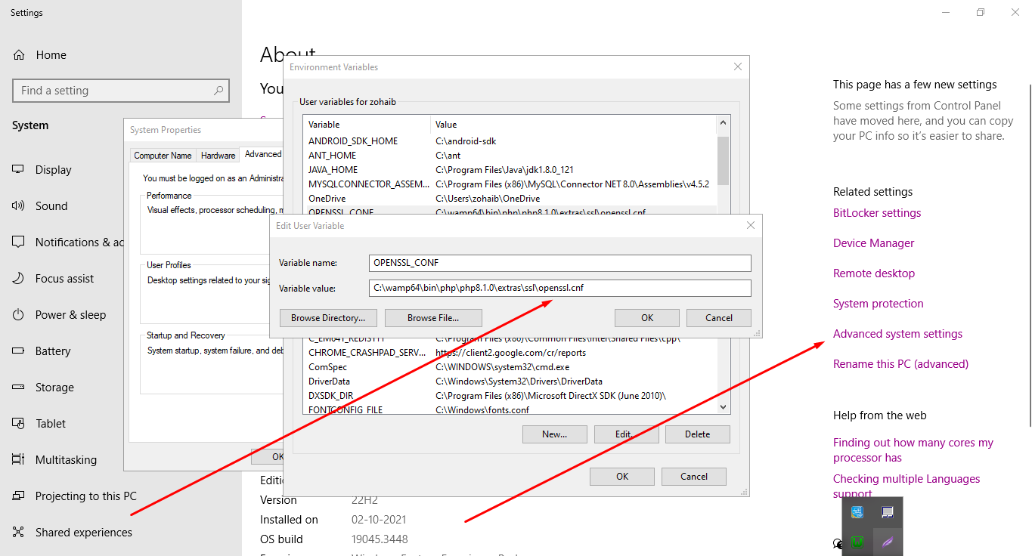Viewport: 1032px width, 556px height.
Task: Open BitLocker settings link
Action: pos(877,213)
